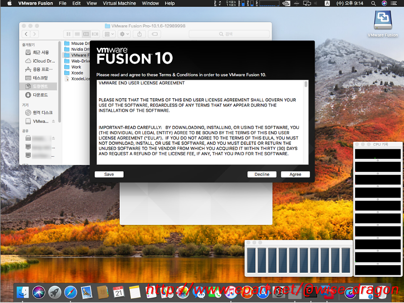The height and width of the screenshot is (303, 404).
Task: Click Agree in the license dialog
Action: coord(295,174)
